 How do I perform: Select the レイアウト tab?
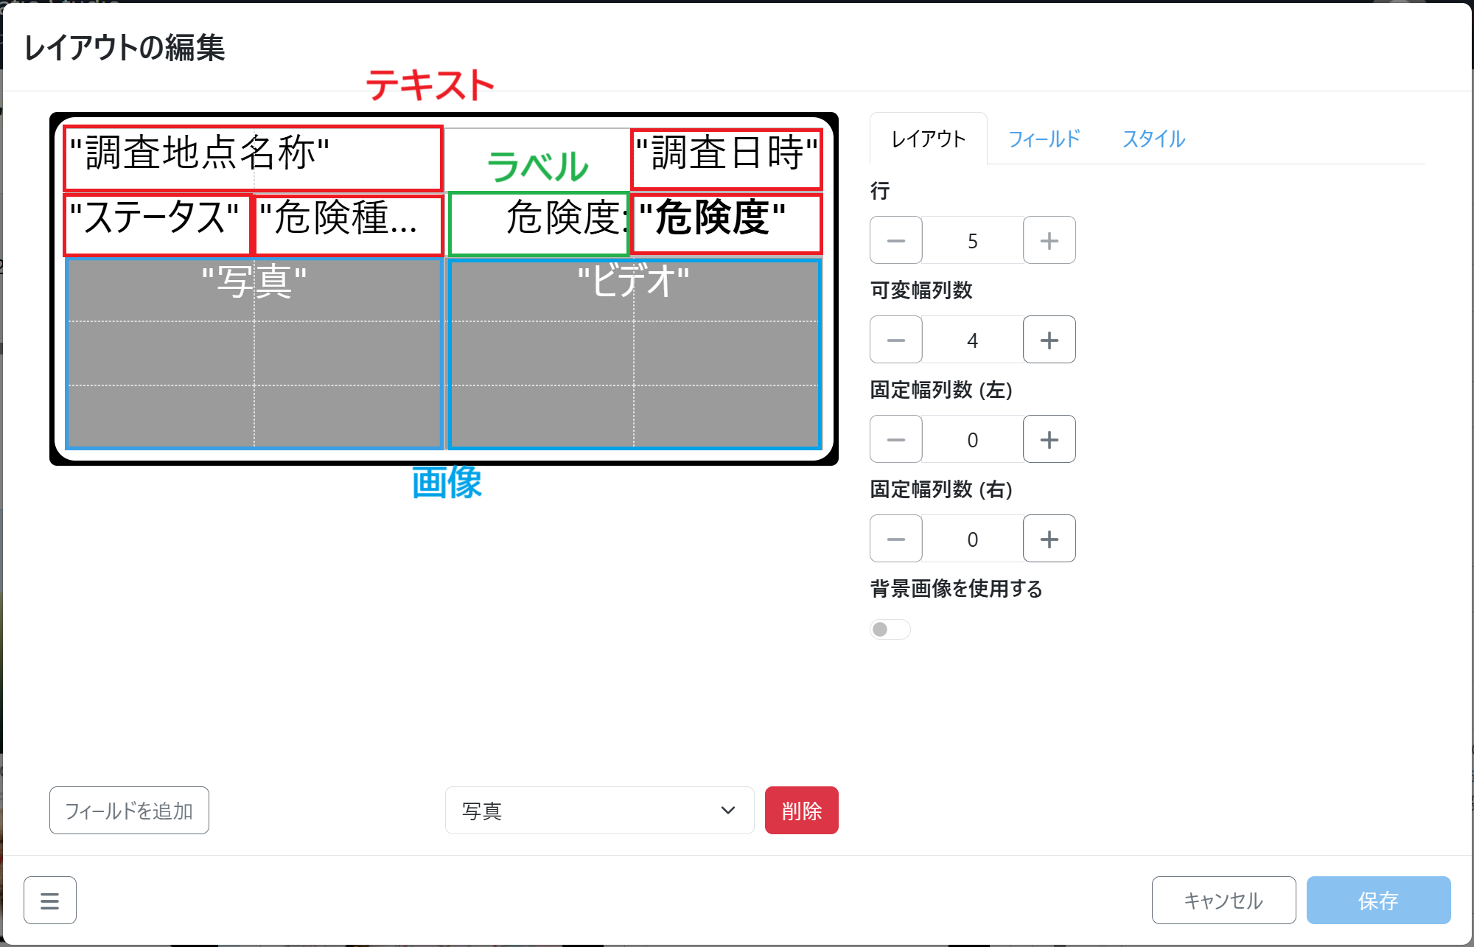(x=928, y=139)
